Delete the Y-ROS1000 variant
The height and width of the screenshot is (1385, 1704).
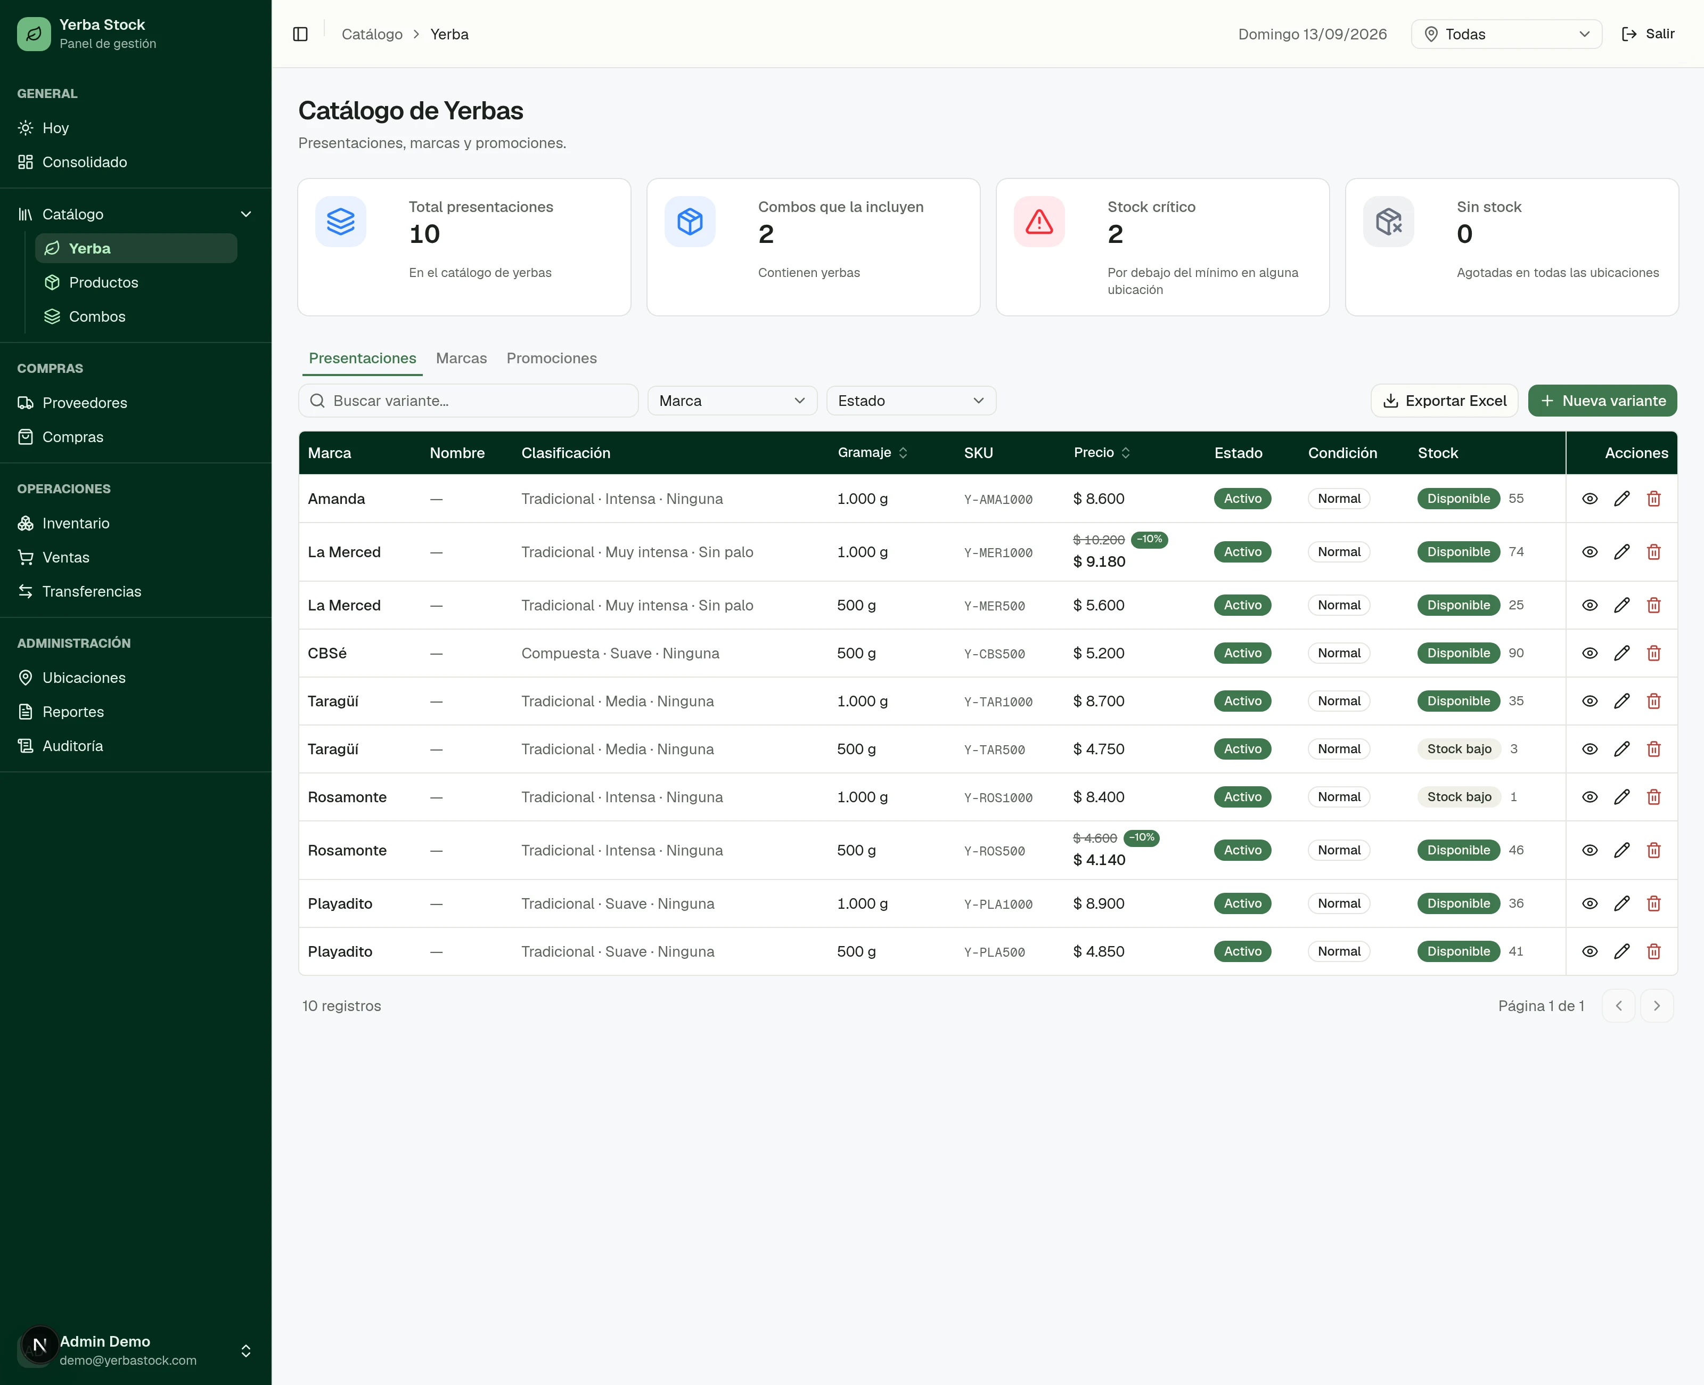pyautogui.click(x=1654, y=797)
